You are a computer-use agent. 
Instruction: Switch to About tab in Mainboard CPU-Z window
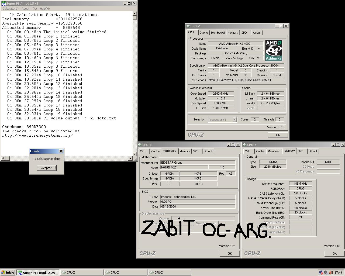tap(208, 151)
